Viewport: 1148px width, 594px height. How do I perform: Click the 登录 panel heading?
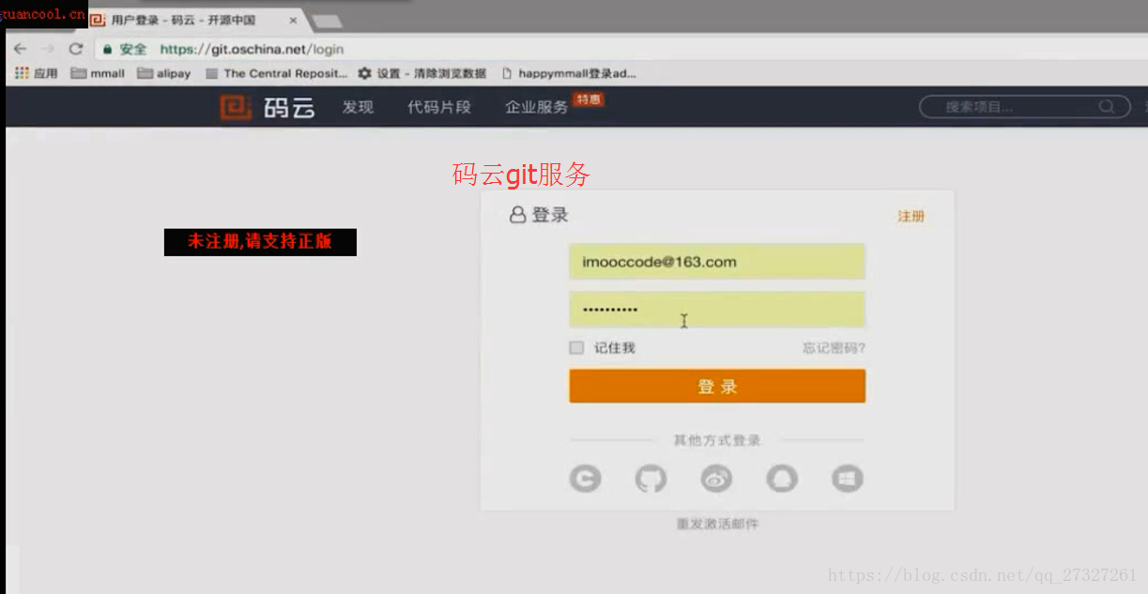coord(539,215)
